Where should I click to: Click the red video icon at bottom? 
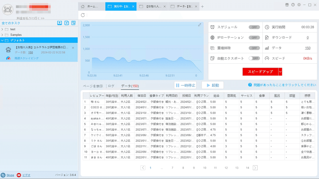tap(19, 175)
